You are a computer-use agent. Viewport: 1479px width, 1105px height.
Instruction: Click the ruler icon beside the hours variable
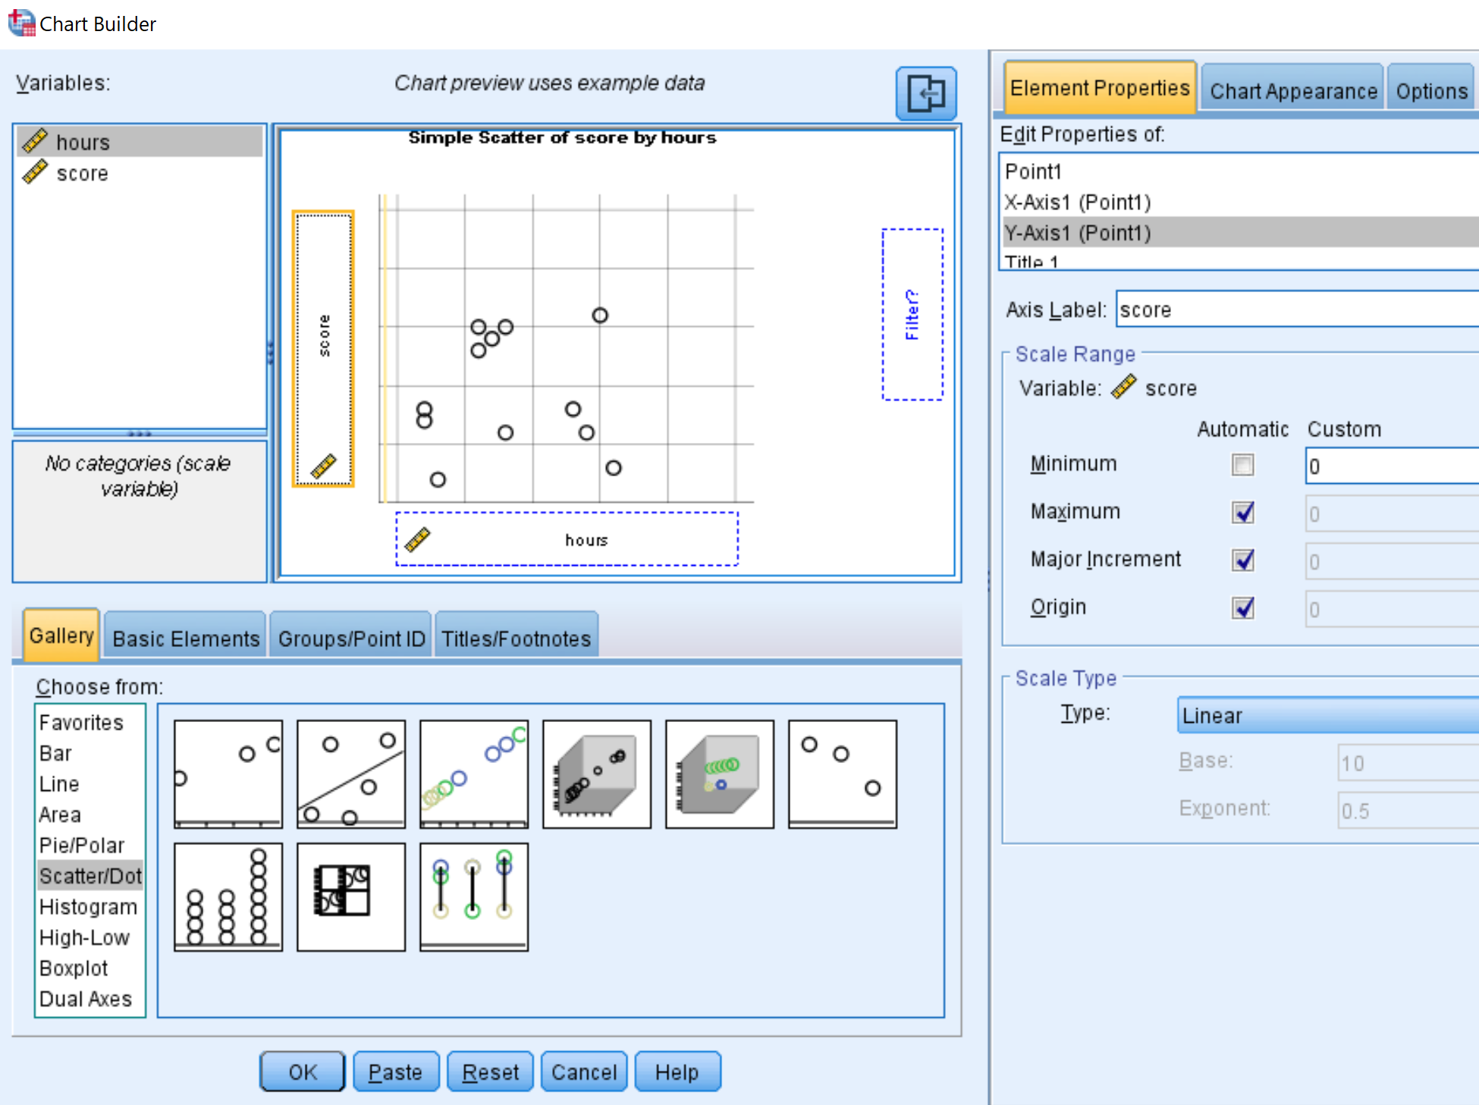tap(36, 141)
